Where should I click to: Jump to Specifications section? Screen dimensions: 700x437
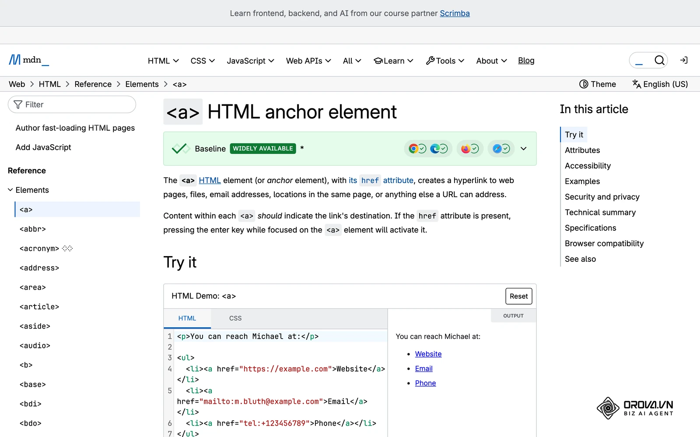[590, 228]
